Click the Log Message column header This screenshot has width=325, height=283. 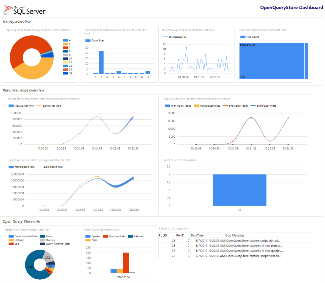pos(235,235)
